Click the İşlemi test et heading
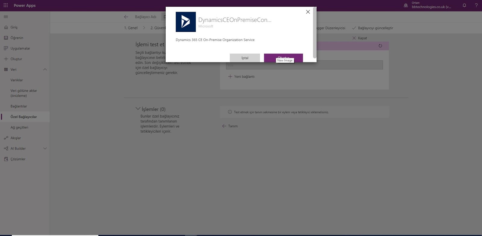Screen dimensions: 482x236 tap(150, 45)
